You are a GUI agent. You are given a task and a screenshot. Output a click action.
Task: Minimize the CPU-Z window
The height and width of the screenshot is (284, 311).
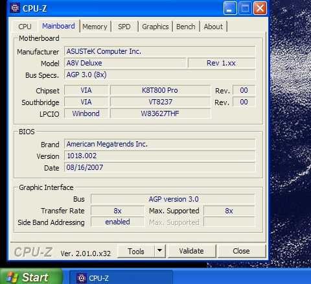(x=230, y=8)
